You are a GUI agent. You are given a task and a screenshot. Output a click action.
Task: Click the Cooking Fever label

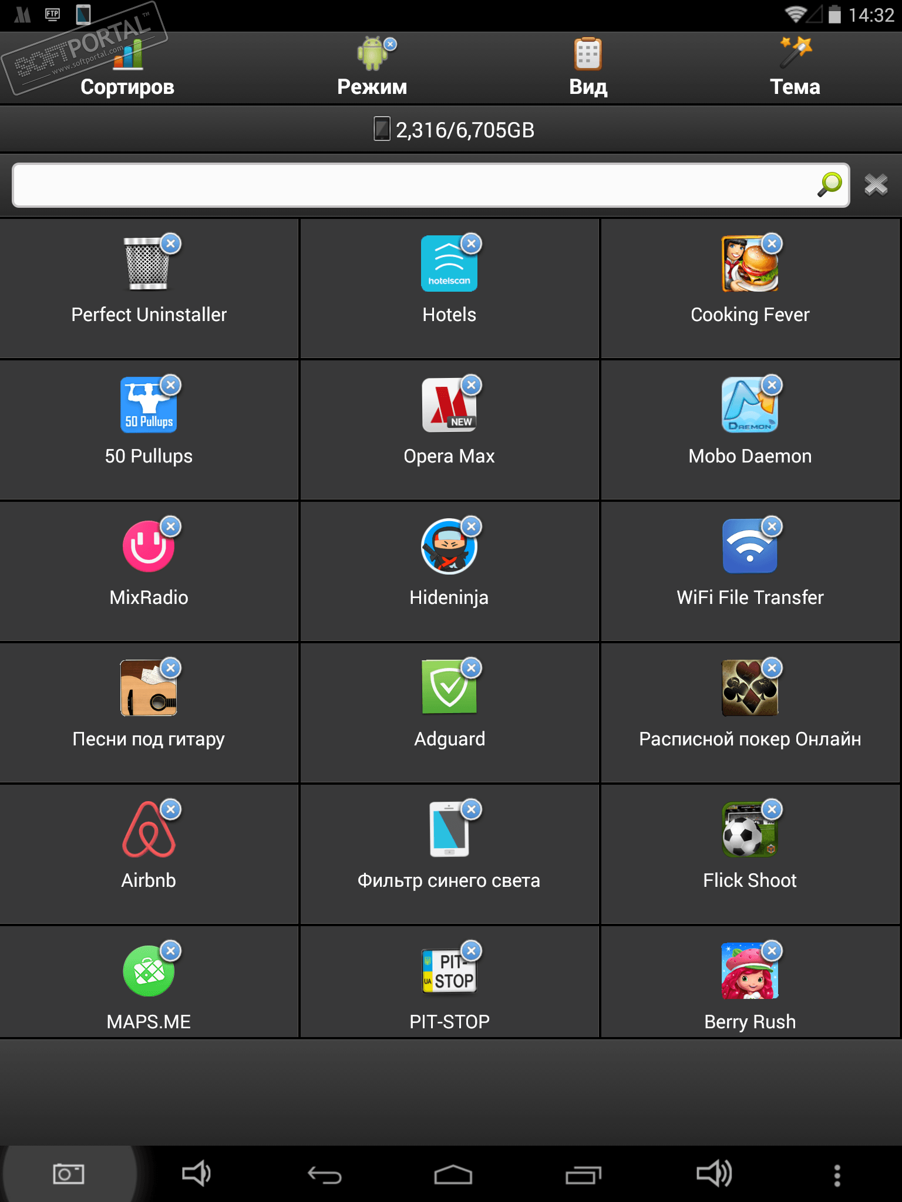pyautogui.click(x=750, y=315)
